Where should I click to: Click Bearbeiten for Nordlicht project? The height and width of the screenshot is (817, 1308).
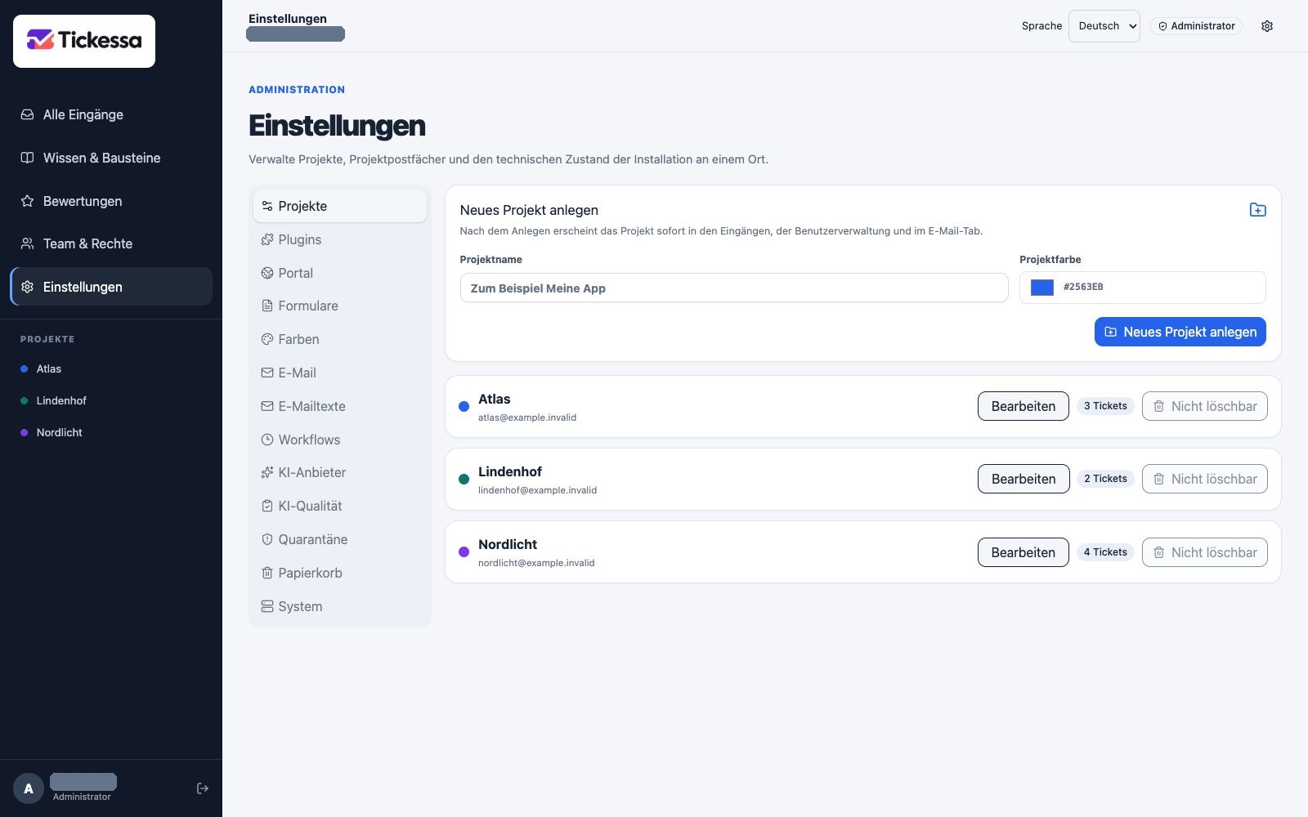point(1024,552)
